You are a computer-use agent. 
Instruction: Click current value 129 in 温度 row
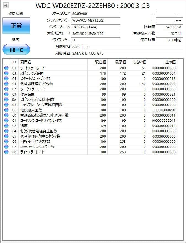tap(103, 126)
